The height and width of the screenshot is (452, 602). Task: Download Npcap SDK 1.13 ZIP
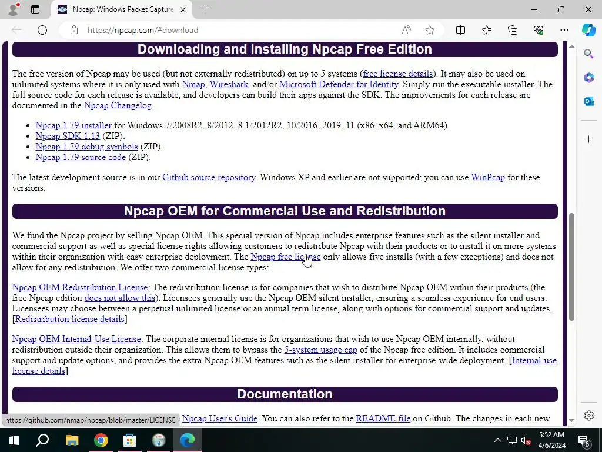pyautogui.click(x=67, y=136)
